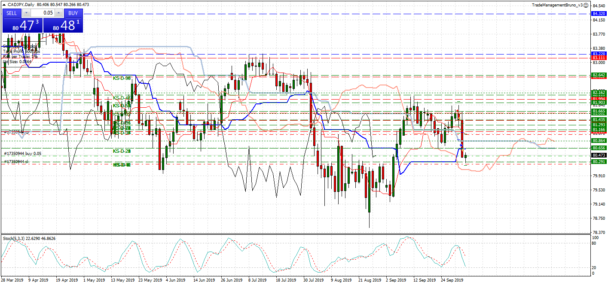Click the Lot Size: 0.0564 info text
Screen dimensions: 608x285
point(17,61)
